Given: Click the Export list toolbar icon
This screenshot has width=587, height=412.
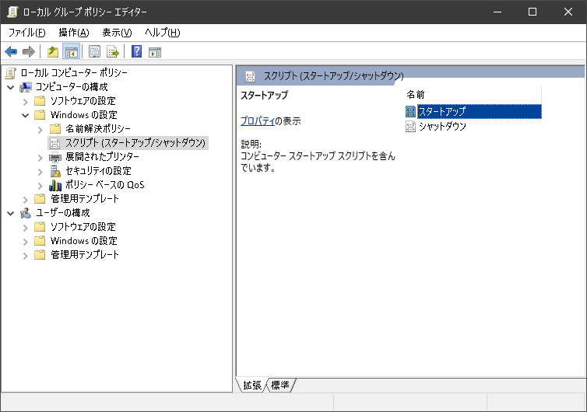Looking at the screenshot, I should pyautogui.click(x=113, y=51).
